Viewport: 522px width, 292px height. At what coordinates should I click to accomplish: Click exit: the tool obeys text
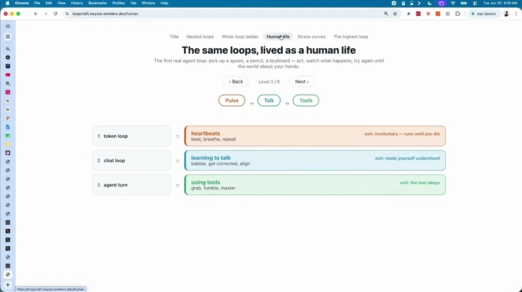pyautogui.click(x=420, y=183)
